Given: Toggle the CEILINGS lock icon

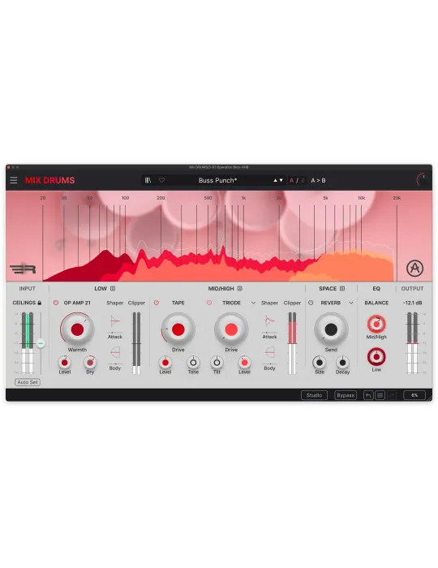Looking at the screenshot, I should [40, 303].
